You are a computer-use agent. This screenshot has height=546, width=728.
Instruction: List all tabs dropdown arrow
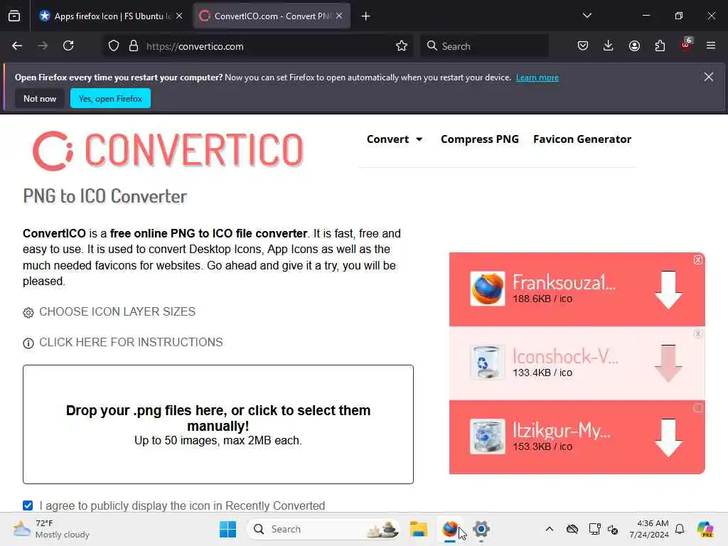[587, 16]
